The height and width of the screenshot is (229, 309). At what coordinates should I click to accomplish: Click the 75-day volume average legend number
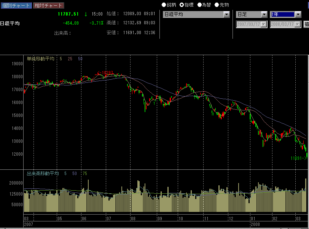click(x=85, y=174)
